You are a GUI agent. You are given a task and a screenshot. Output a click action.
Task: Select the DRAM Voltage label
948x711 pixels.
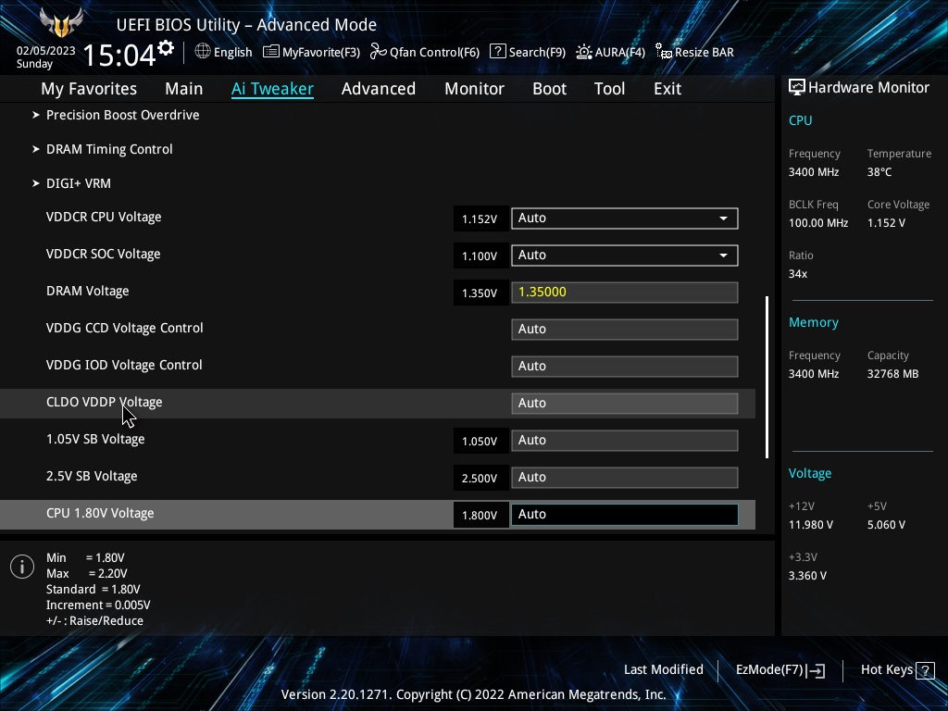(88, 292)
